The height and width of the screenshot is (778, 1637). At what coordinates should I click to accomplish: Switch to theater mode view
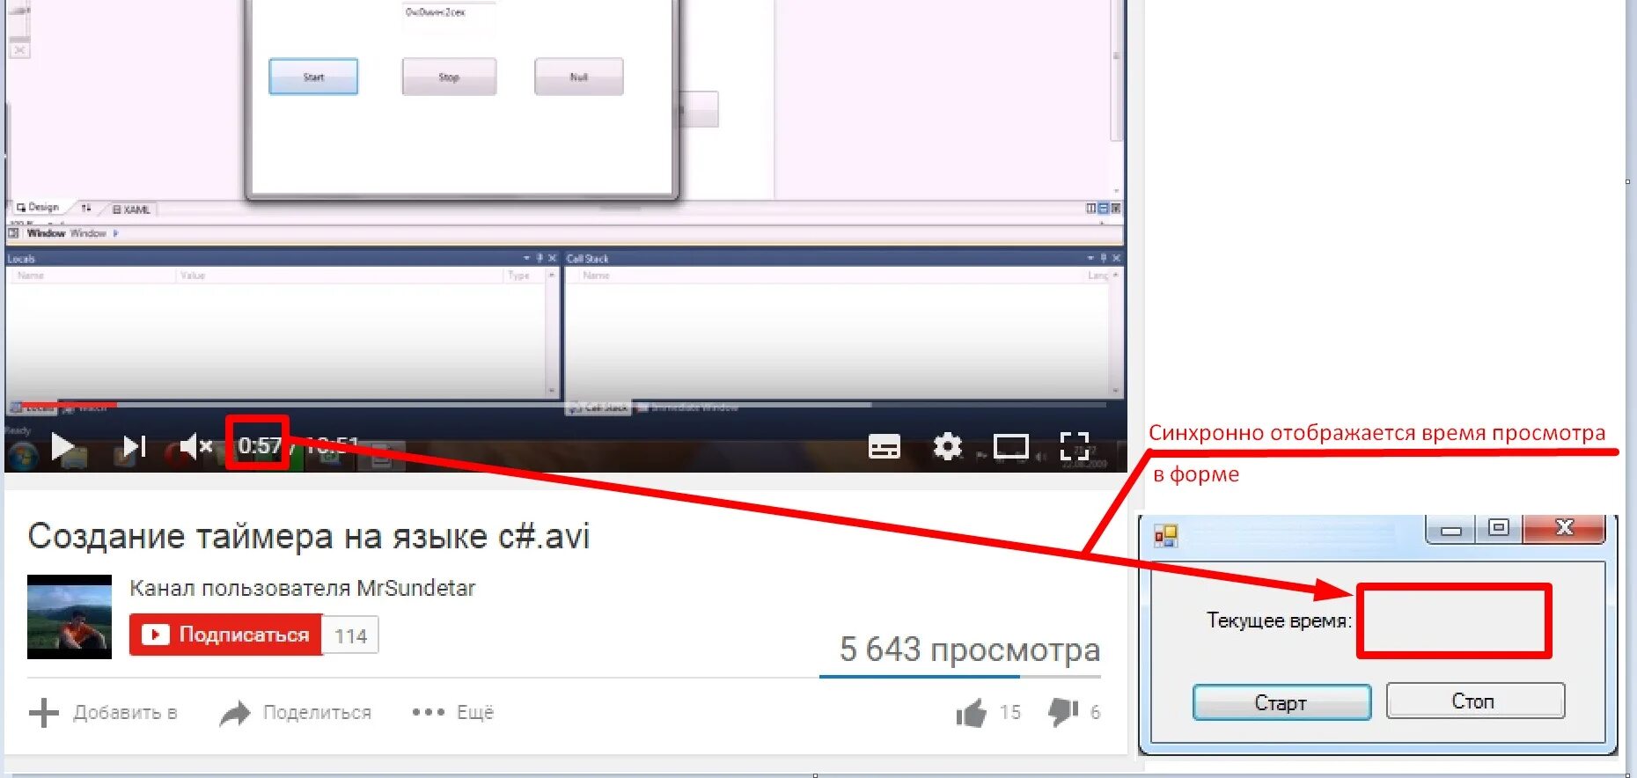pos(1011,447)
